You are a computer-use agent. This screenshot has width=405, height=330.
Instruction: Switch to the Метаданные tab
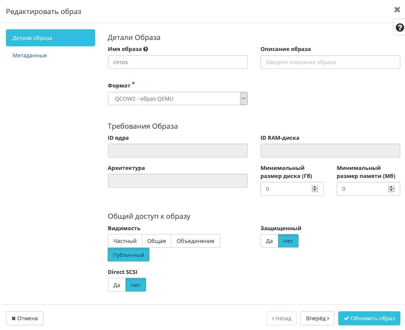coord(30,56)
